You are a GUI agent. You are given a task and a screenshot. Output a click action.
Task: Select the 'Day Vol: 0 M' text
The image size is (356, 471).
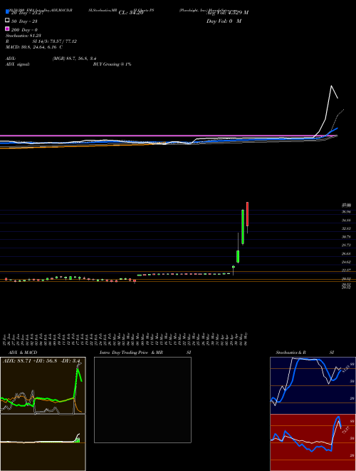224,21
